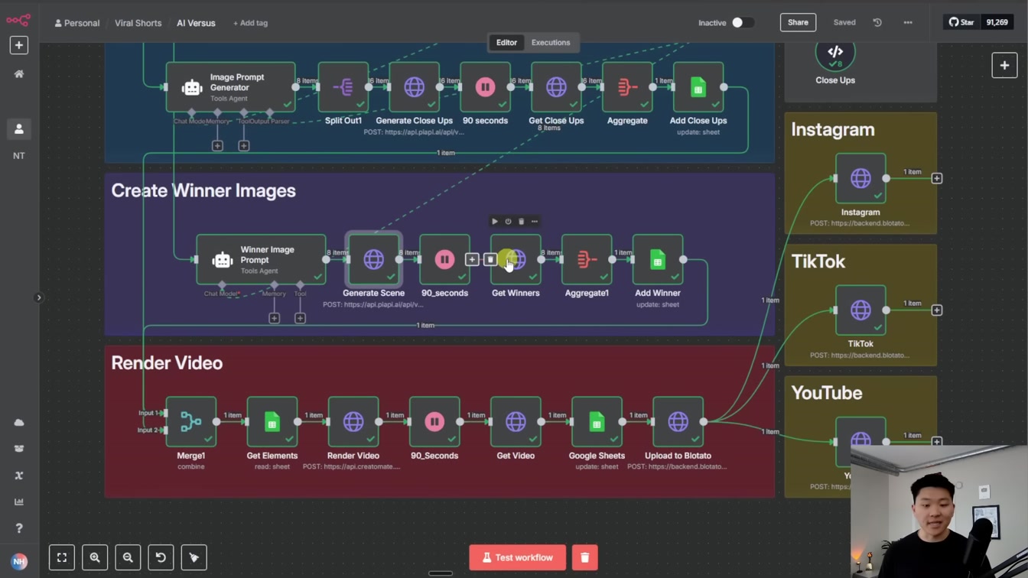The width and height of the screenshot is (1028, 578).
Task: Select the Generate Scene HTTP node
Action: click(x=373, y=260)
